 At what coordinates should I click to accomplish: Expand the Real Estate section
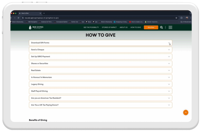pos(101,70)
